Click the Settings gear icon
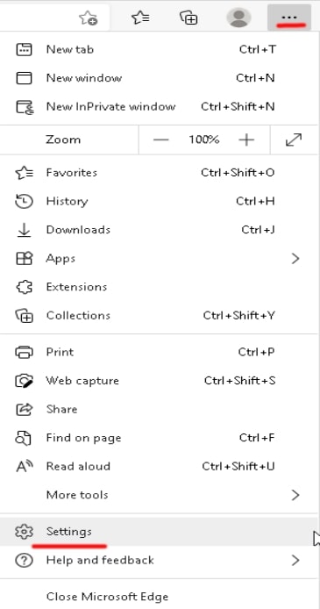Screen dimensions: 320x609 (x=24, y=531)
